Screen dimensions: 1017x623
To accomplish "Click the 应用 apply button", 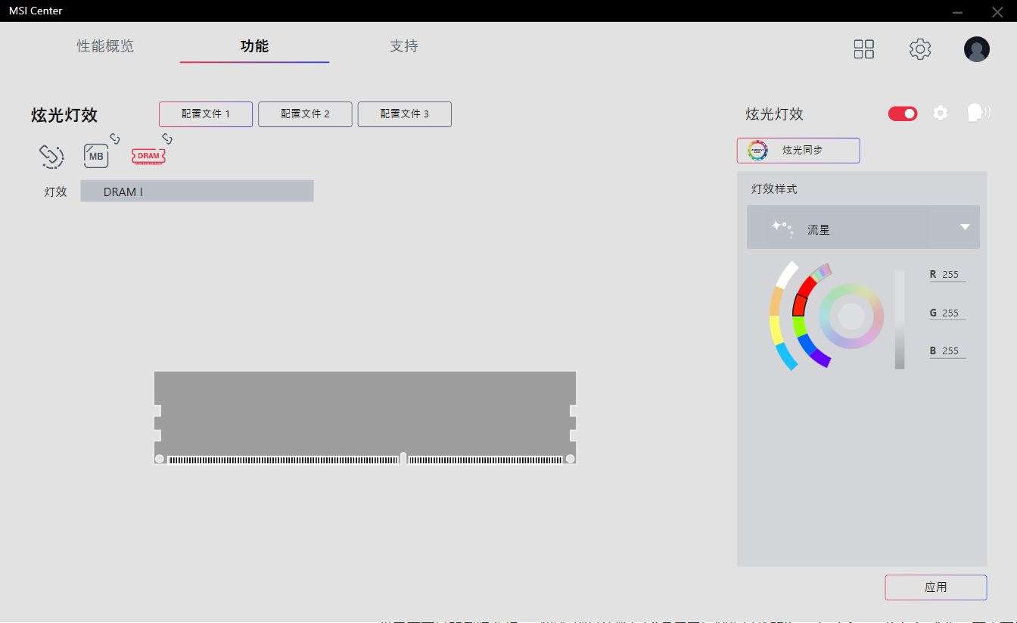I will tap(935, 587).
